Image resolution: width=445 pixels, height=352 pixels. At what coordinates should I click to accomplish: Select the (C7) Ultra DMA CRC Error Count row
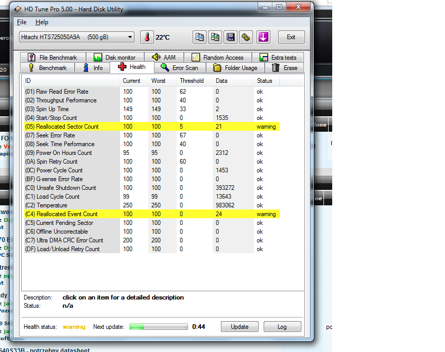click(x=152, y=240)
